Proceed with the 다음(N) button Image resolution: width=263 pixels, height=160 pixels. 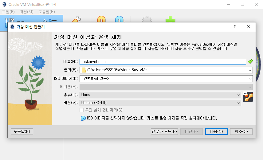(216, 132)
